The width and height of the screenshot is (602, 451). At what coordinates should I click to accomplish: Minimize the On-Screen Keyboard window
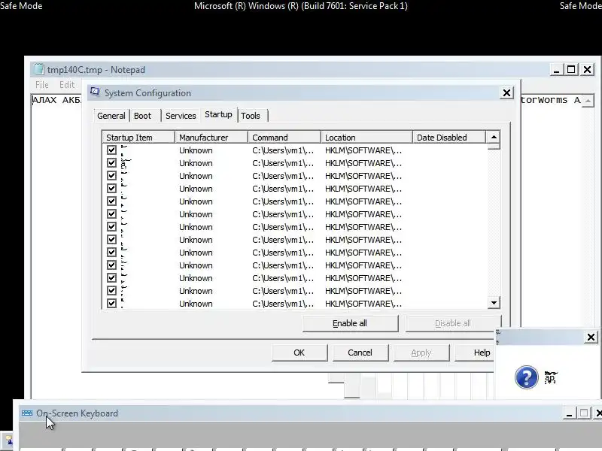[x=570, y=414]
